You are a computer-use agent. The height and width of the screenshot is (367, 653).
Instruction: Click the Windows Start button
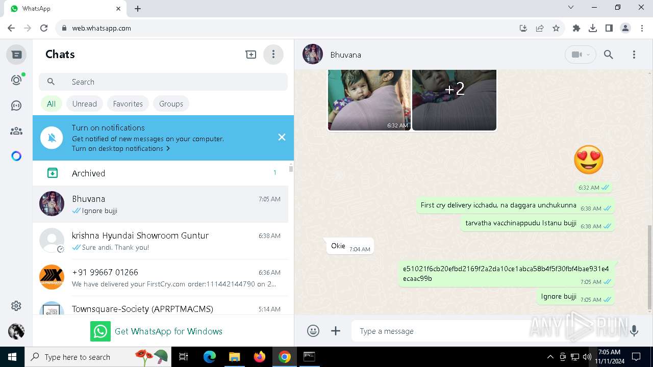[x=12, y=357]
